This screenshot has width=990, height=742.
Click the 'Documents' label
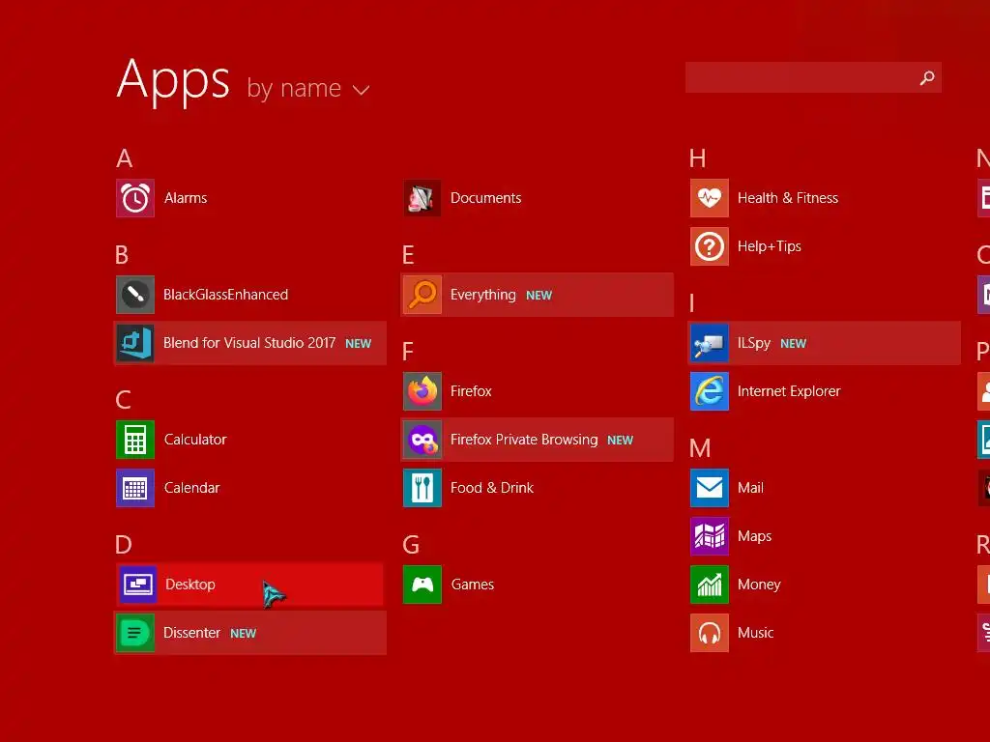click(x=485, y=198)
